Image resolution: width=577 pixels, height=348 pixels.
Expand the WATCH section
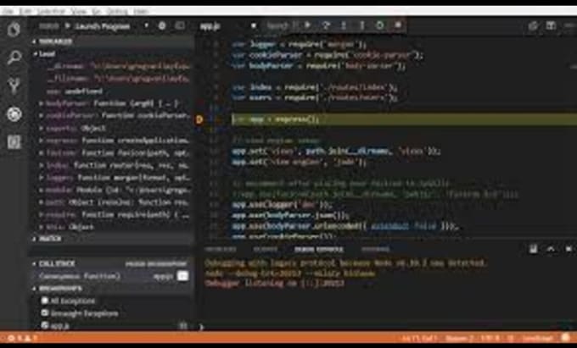(x=110, y=239)
